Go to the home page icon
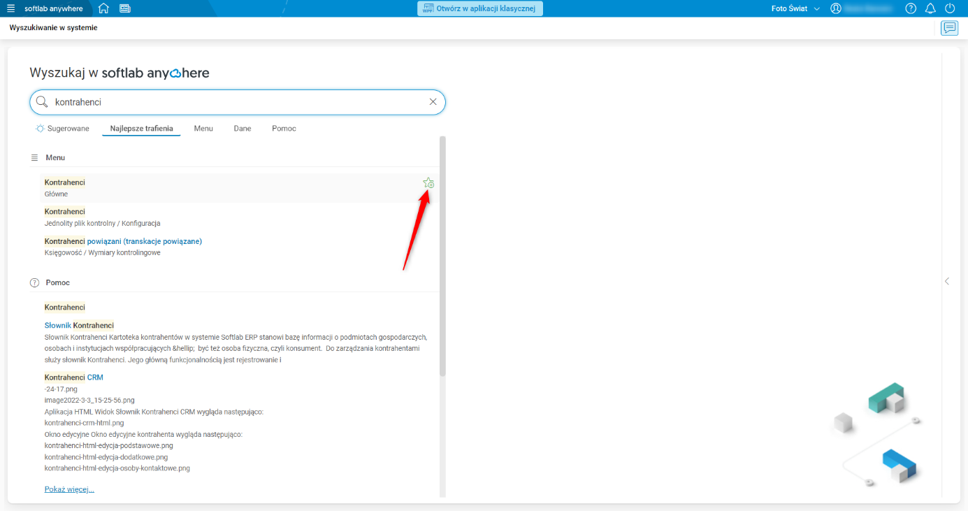The image size is (968, 511). (x=103, y=8)
